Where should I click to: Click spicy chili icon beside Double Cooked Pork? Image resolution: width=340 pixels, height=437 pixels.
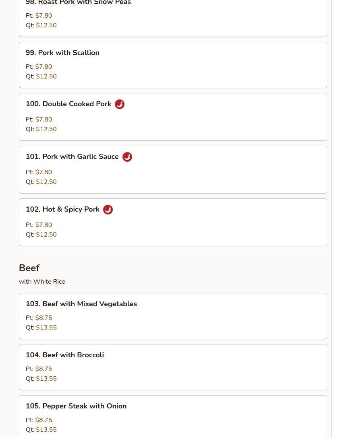click(120, 104)
